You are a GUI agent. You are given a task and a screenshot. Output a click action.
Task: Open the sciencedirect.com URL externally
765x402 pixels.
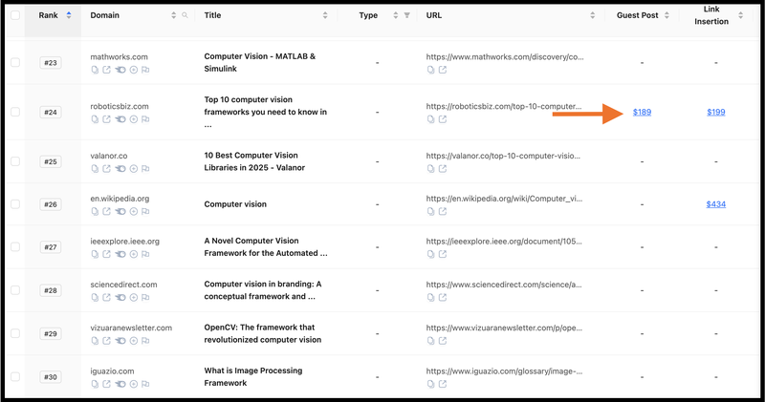443,297
